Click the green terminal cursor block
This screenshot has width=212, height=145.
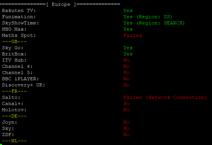[x=1, y=144]
